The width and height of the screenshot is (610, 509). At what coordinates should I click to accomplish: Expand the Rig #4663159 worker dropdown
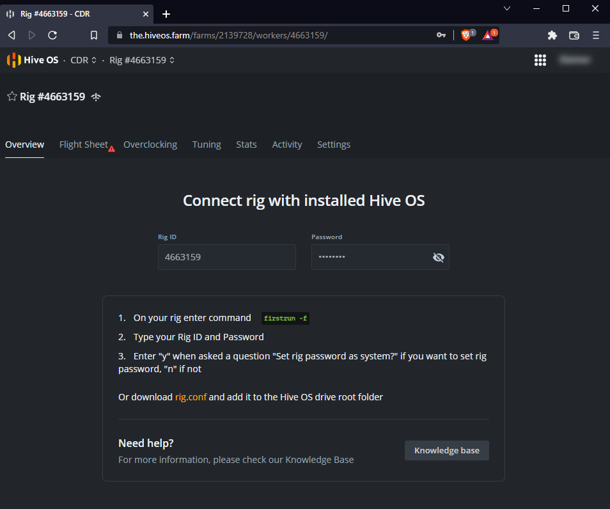point(142,60)
